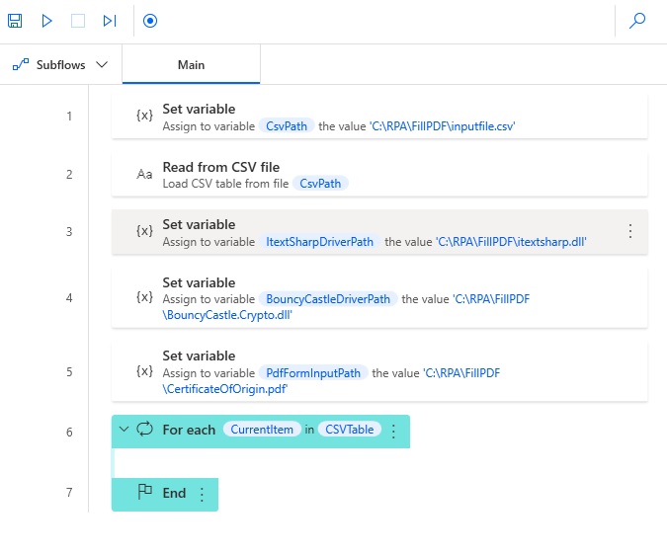Click the CurrentItem variable chip
This screenshot has width=667, height=554.
[x=262, y=430]
